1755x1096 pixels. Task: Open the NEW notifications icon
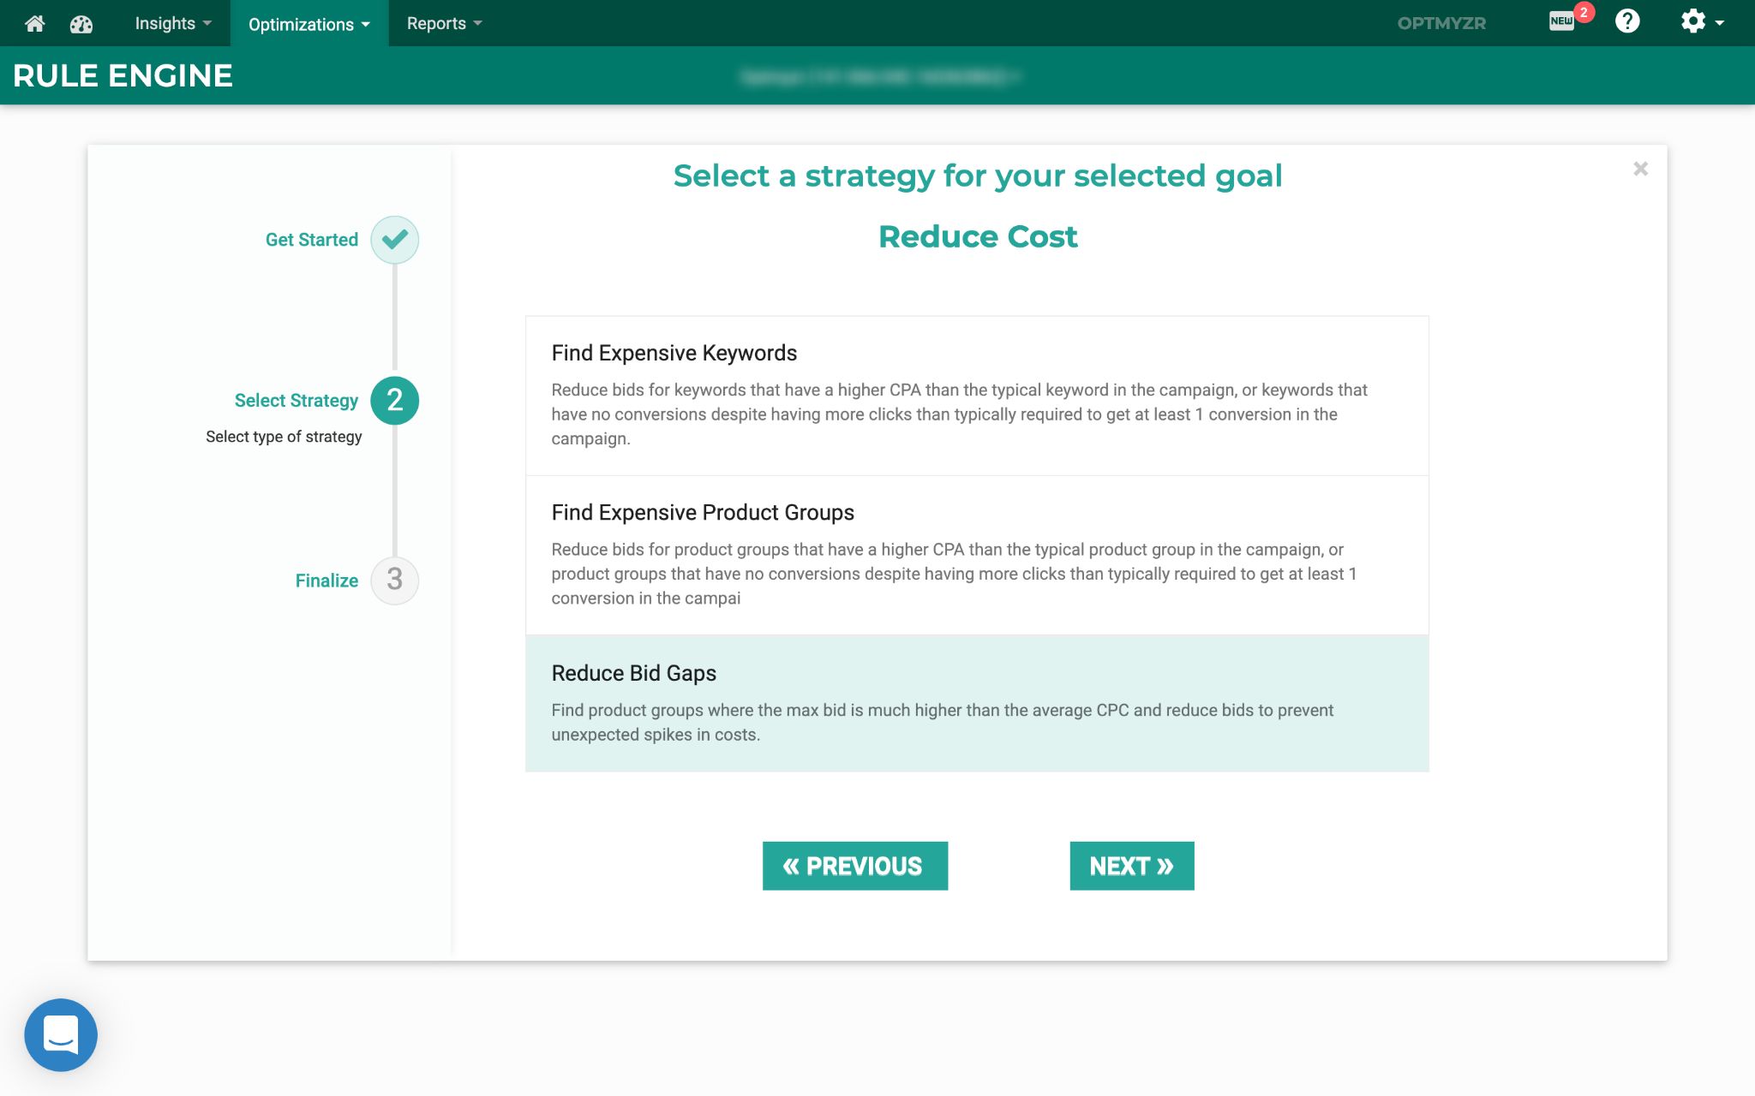(x=1562, y=21)
